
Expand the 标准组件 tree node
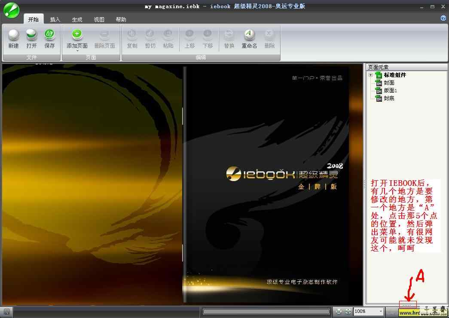tap(370, 75)
